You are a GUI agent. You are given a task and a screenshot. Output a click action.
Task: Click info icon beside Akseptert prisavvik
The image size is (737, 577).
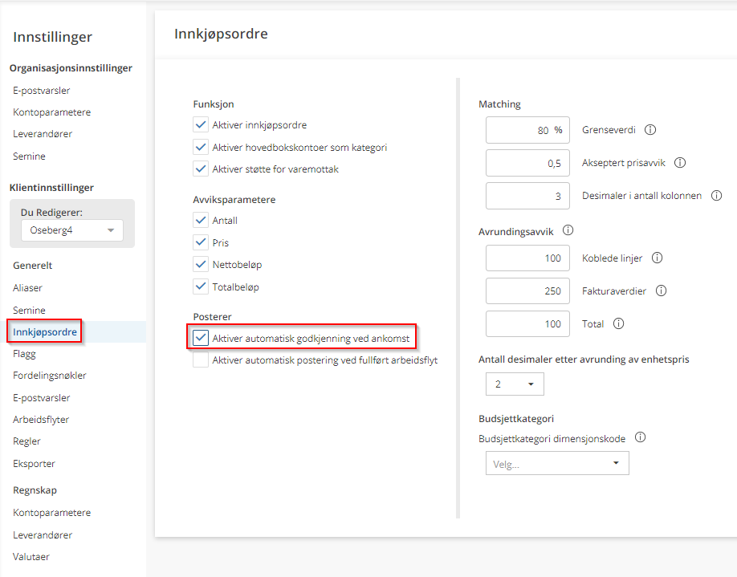(x=680, y=163)
